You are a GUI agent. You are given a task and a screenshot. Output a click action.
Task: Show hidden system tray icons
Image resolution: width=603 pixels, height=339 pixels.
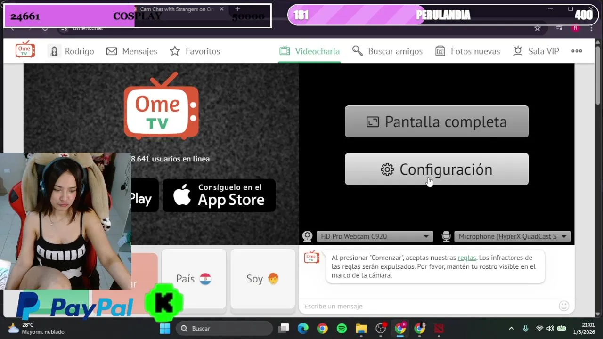[511, 328]
